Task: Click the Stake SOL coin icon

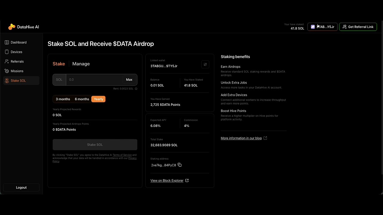Action: [x=7, y=81]
